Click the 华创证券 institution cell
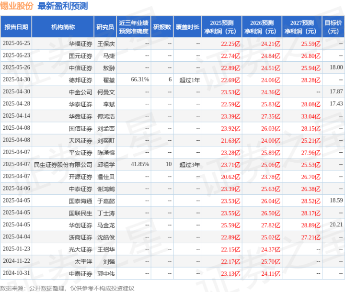The width and height of the screenshot is (345, 292). pos(80,225)
